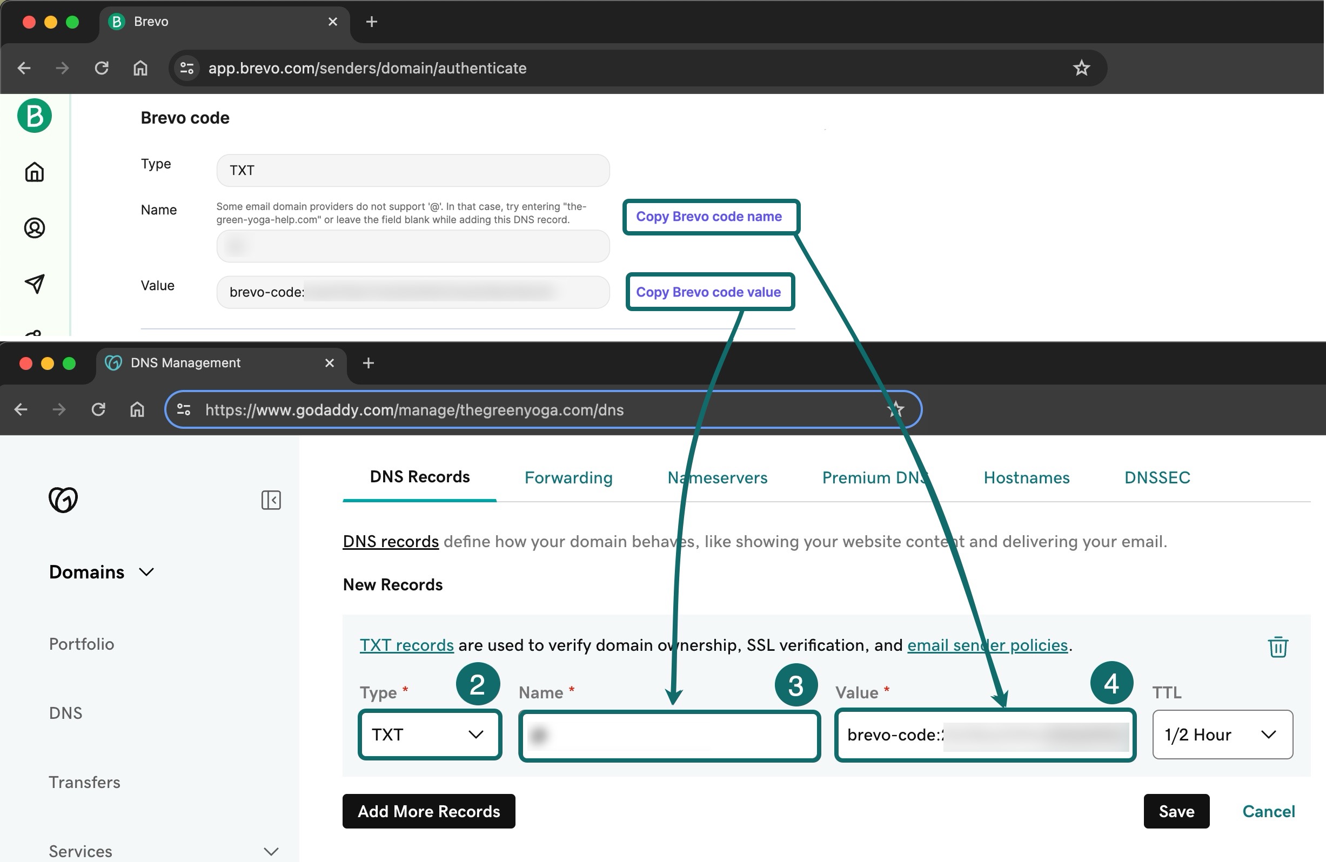Open the Brevo contacts profile icon
The width and height of the screenshot is (1326, 862).
pos(35,228)
